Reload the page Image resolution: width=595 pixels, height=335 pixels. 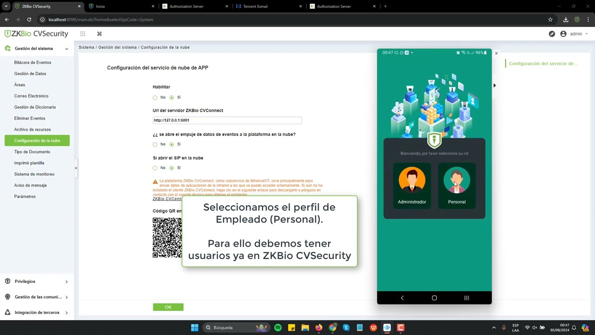click(x=29, y=20)
